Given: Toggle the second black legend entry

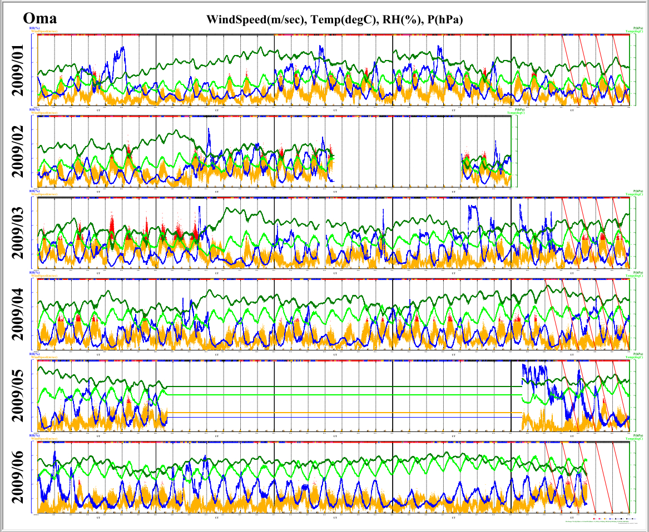Looking at the screenshot, I should [x=621, y=519].
